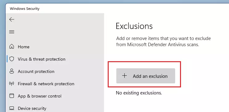Click the Firewall & network antenna icon
This screenshot has width=229, height=112.
(11, 84)
